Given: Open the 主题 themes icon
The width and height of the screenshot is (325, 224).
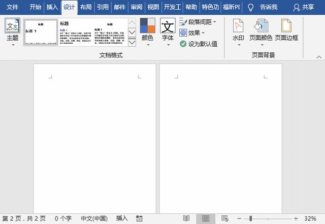Looking at the screenshot, I should (x=12, y=25).
